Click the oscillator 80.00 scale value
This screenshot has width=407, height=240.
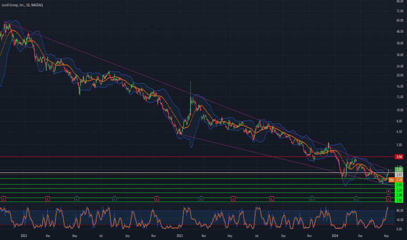click(x=400, y=210)
